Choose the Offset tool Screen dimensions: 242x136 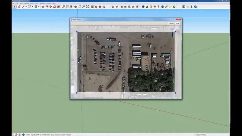tap(47, 7)
